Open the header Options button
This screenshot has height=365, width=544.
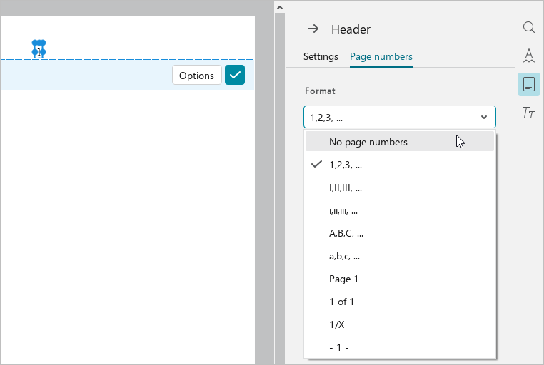point(197,75)
